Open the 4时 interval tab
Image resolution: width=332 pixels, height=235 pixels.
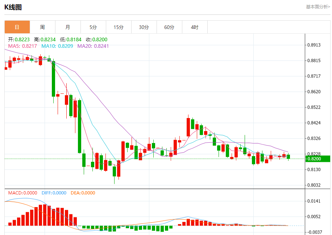tap(195, 27)
